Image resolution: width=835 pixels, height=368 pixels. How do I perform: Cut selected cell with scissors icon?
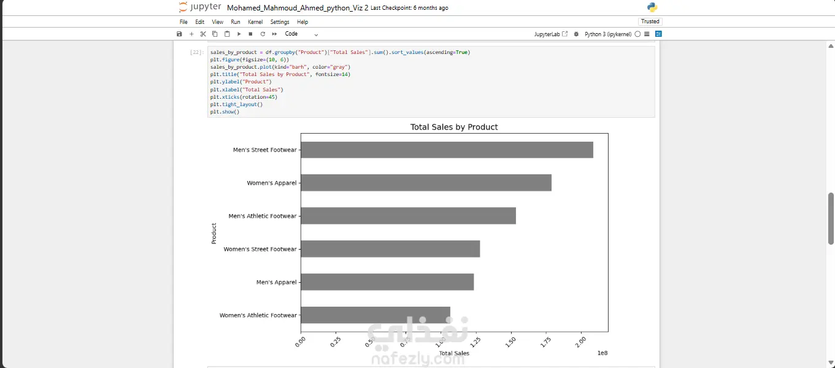(x=203, y=34)
